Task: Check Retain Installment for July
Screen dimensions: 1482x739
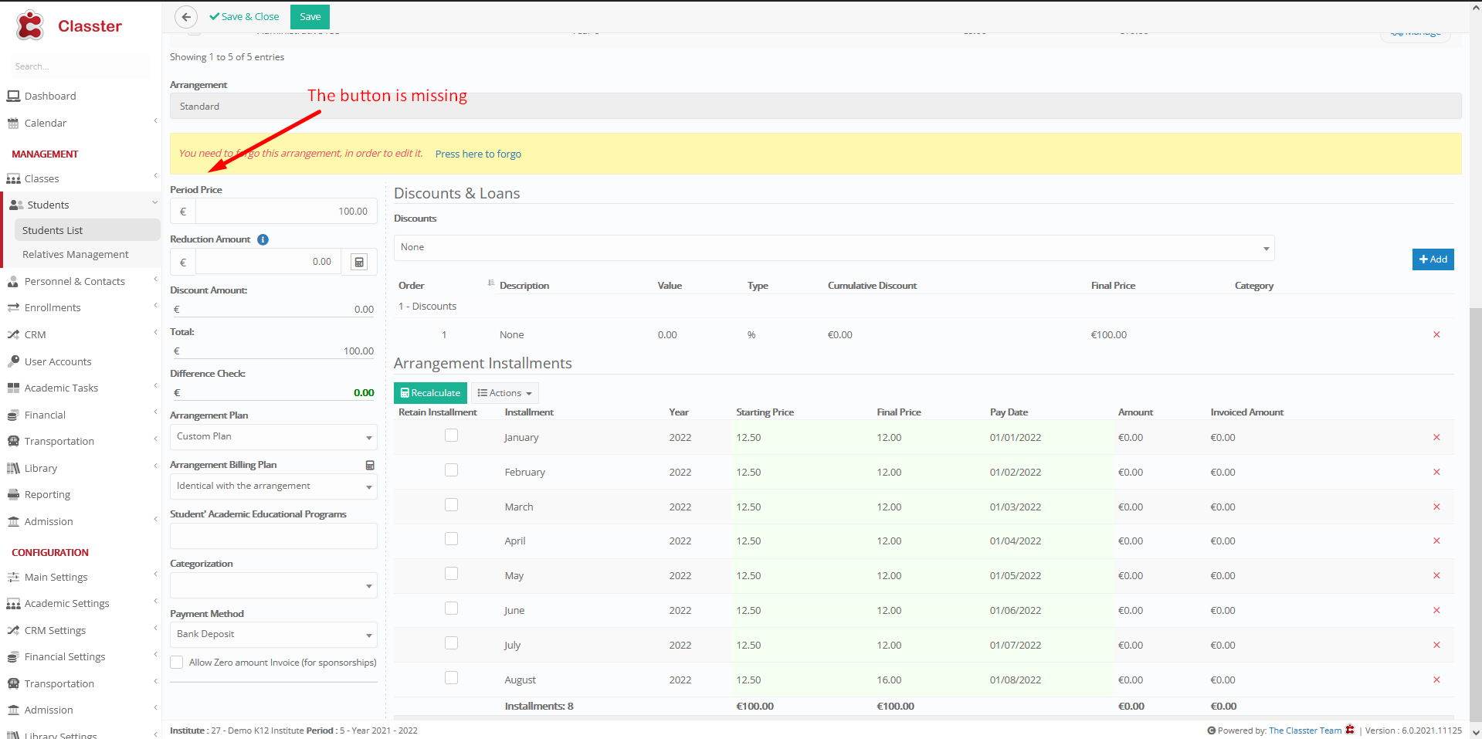Action: click(x=451, y=643)
